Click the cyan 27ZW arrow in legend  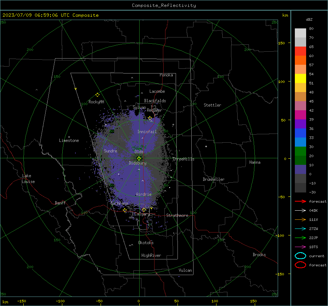coord(300,229)
